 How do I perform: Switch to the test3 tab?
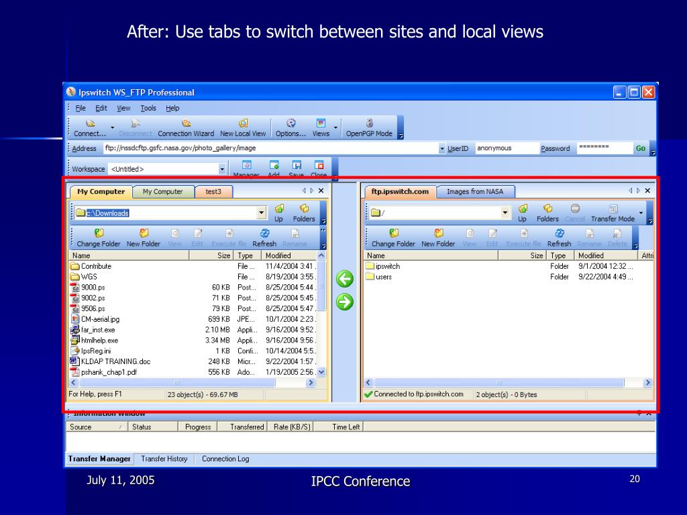[x=213, y=192]
